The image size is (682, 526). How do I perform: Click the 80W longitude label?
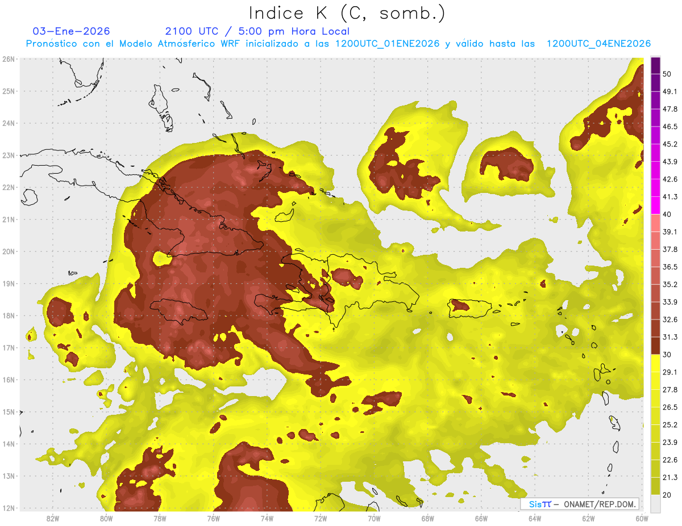(106, 518)
